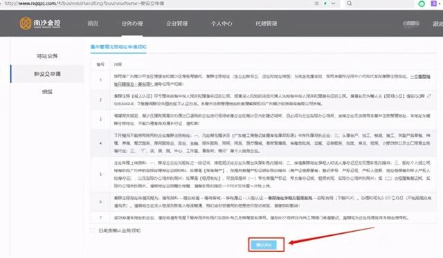Select the sidebar entry above the highlighted one
This screenshot has height=258, width=443.
pos(47,56)
